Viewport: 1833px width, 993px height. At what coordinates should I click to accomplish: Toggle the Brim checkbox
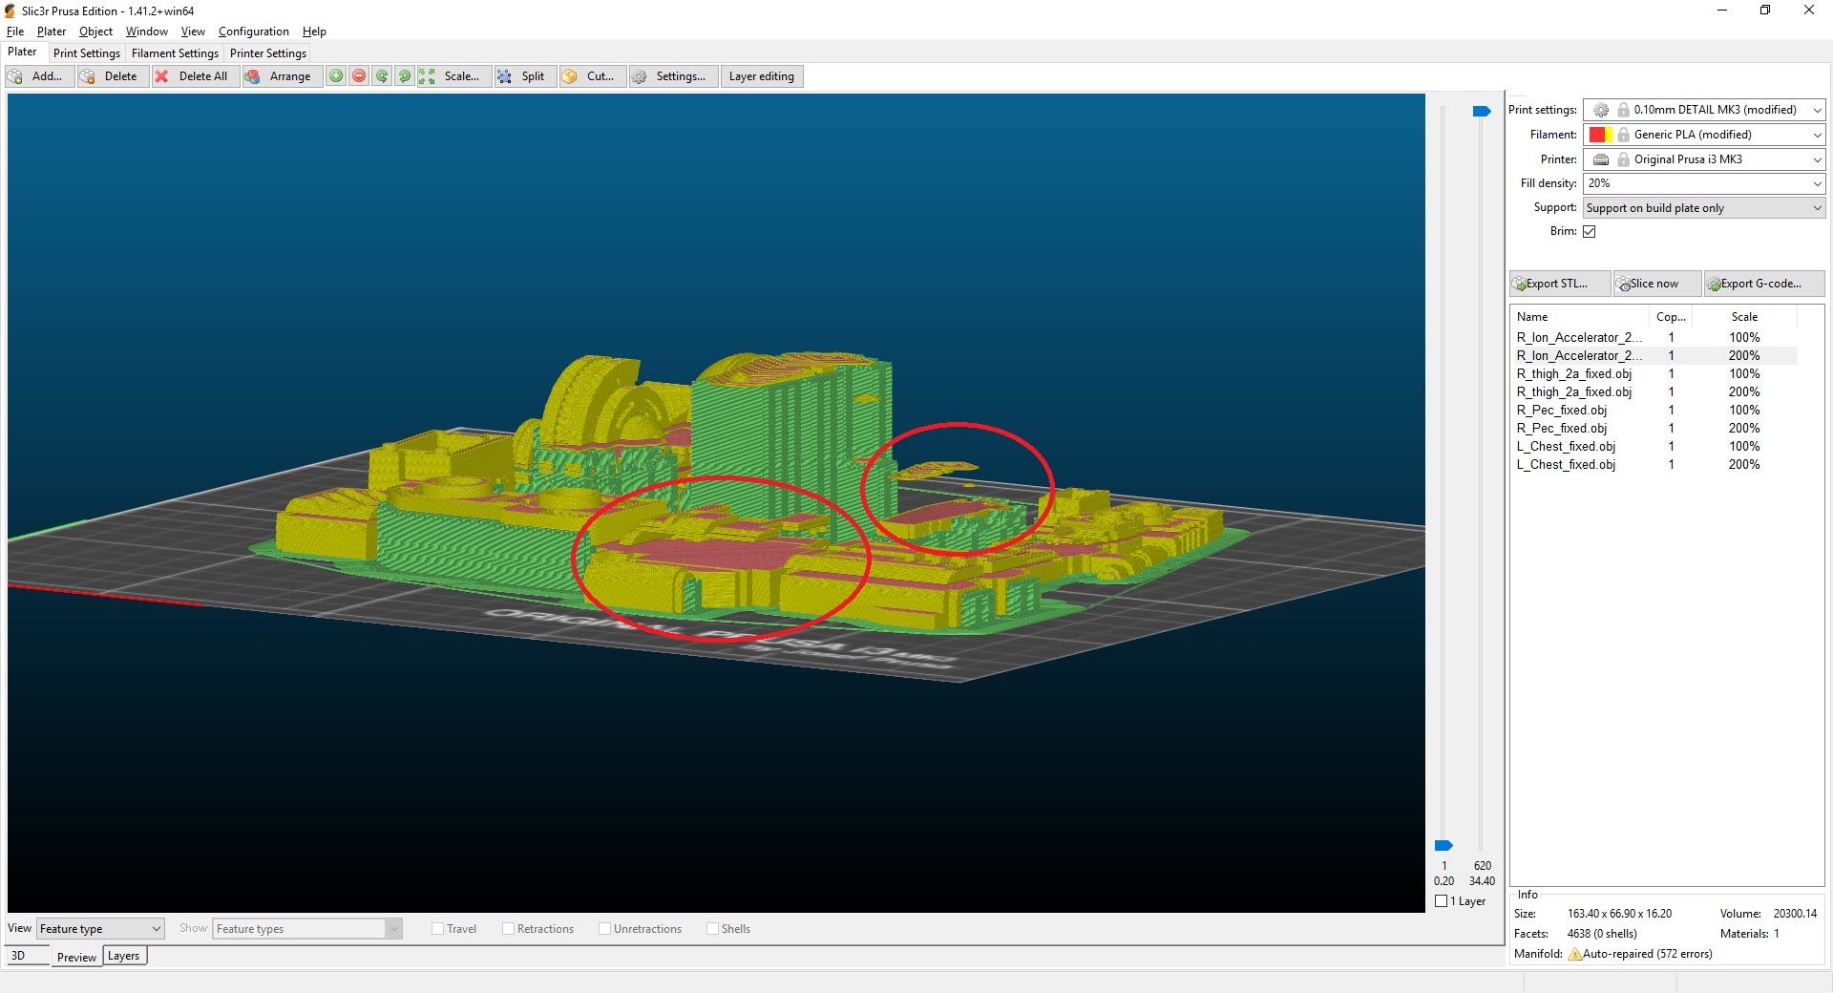pos(1590,231)
